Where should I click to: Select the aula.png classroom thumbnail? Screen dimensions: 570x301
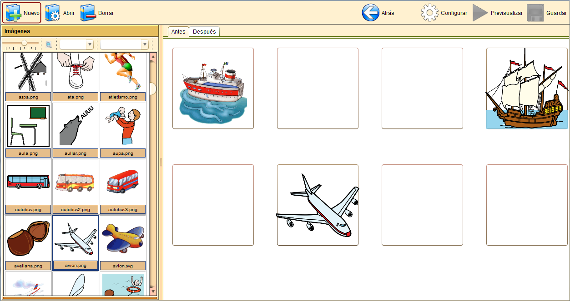coord(27,126)
